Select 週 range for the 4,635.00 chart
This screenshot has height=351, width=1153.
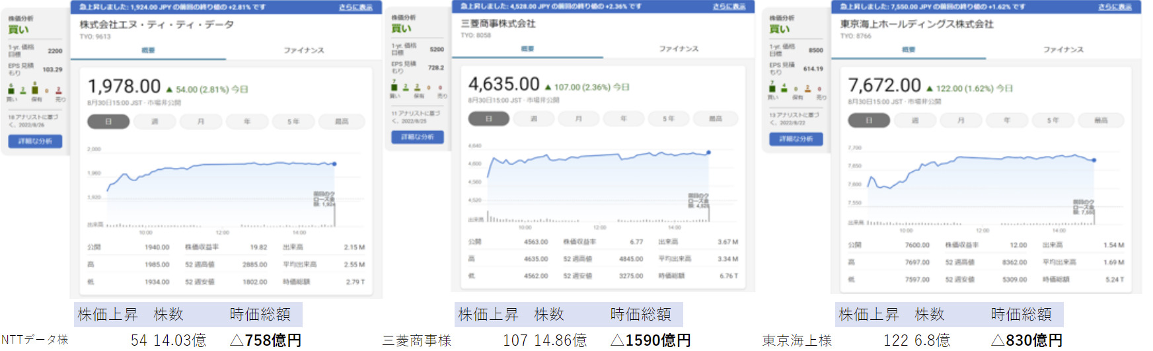point(534,119)
